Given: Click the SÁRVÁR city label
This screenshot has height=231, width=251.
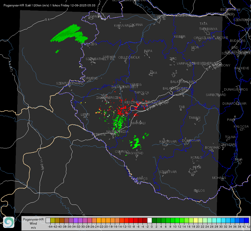Looking at the screenshot, I should coord(109,57).
